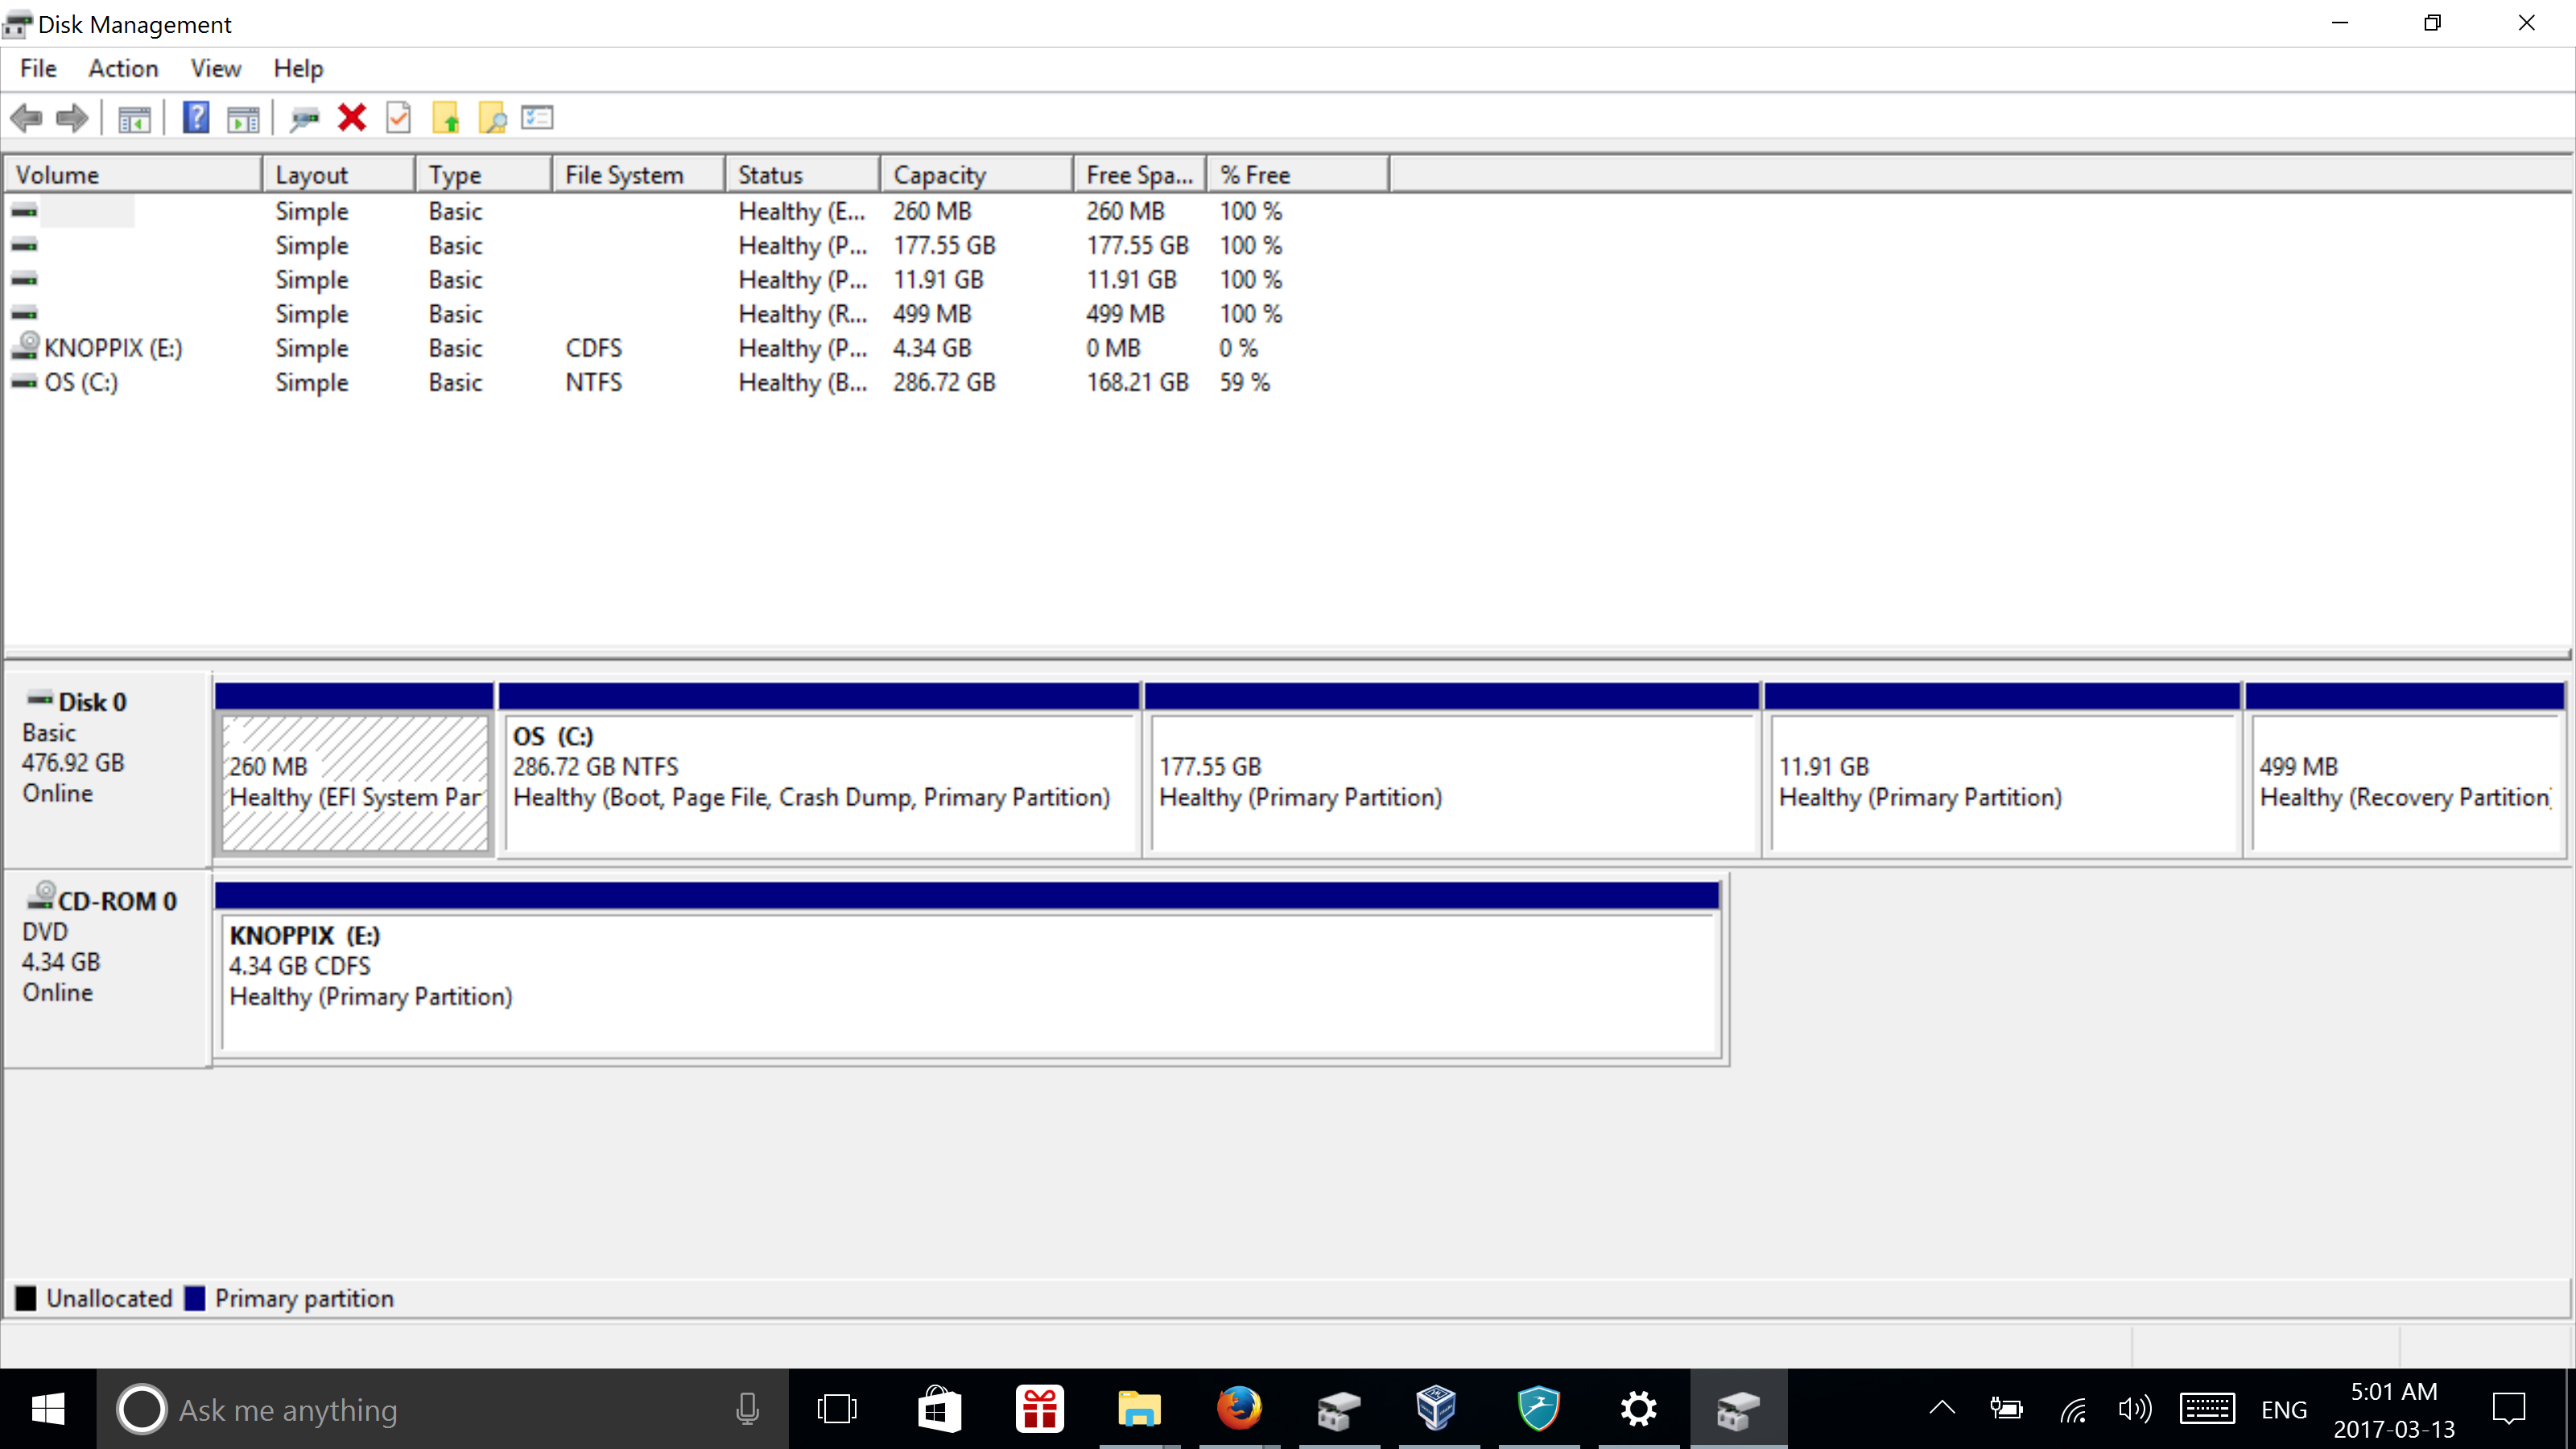Click the document with checkmark toolbar icon
This screenshot has width=2576, height=1449.
point(398,118)
